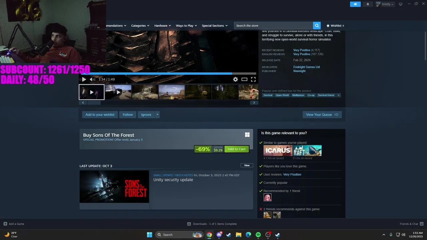The height and width of the screenshot is (240, 427).
Task: Click the Ignore button
Action: point(146,115)
